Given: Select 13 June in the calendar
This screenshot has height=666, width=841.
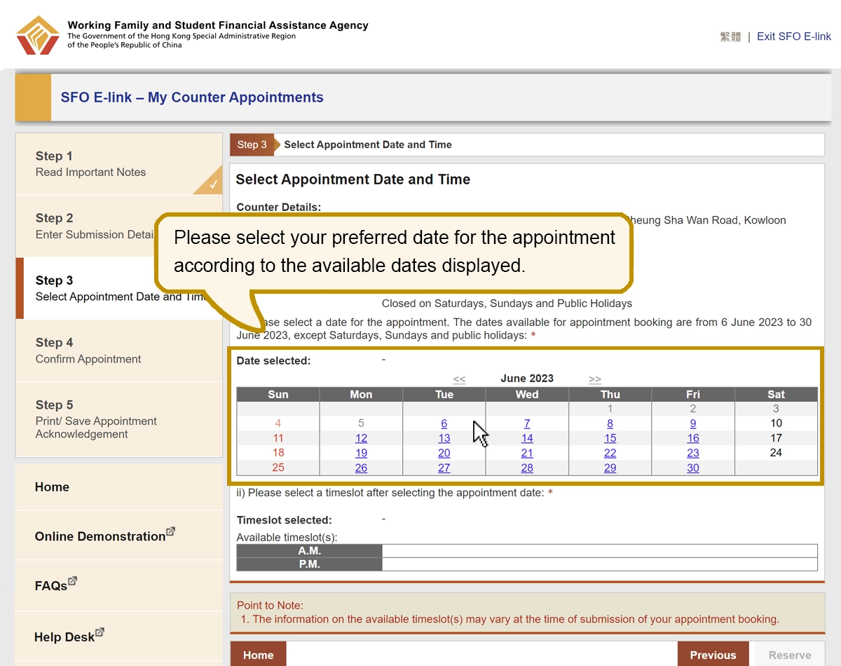Looking at the screenshot, I should click(444, 438).
